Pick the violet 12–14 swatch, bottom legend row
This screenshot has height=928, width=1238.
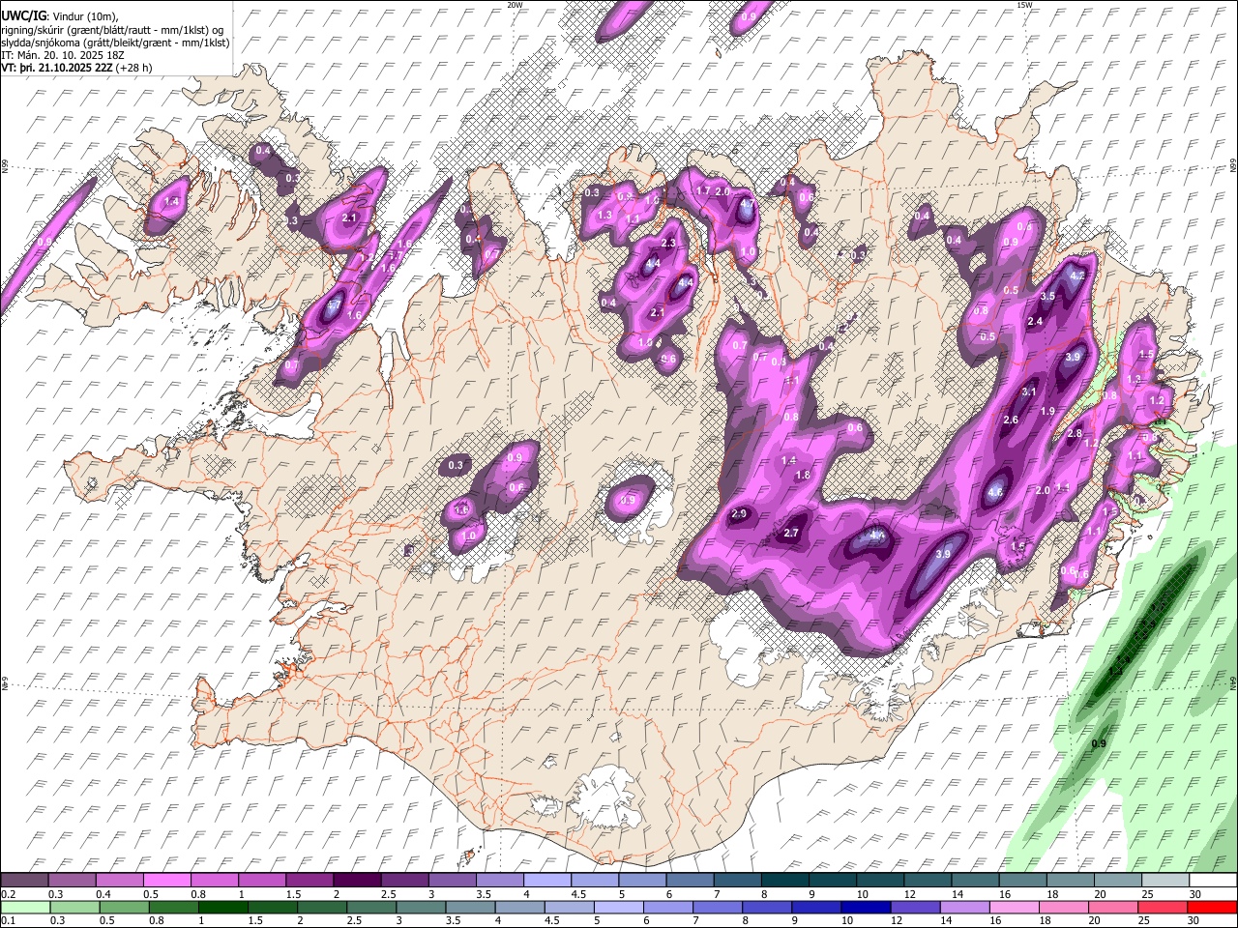click(915, 907)
